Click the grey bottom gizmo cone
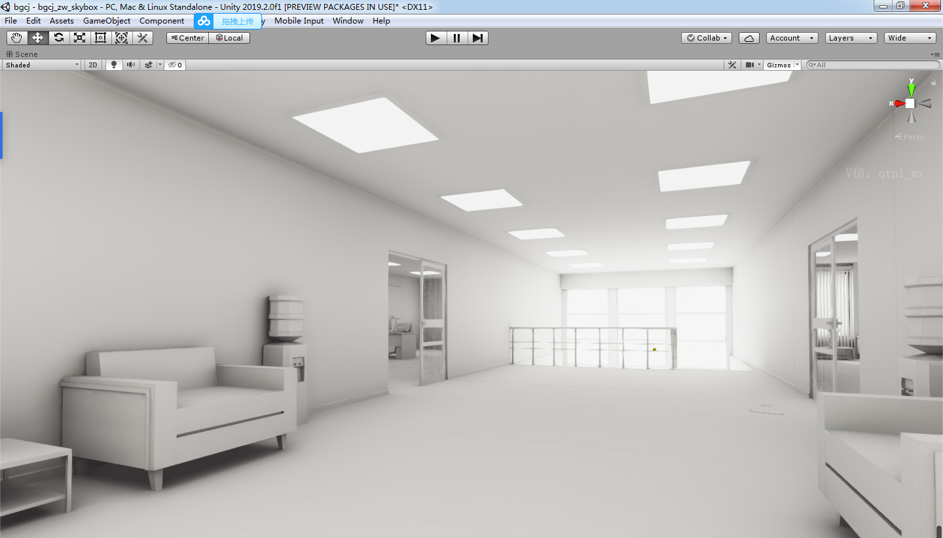The image size is (943, 538). (911, 117)
